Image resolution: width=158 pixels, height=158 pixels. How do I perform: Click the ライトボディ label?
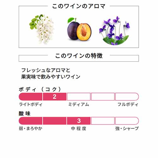(x=31, y=104)
